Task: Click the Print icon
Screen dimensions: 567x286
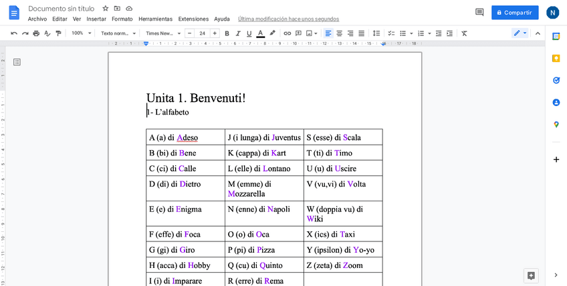Action: coord(36,33)
